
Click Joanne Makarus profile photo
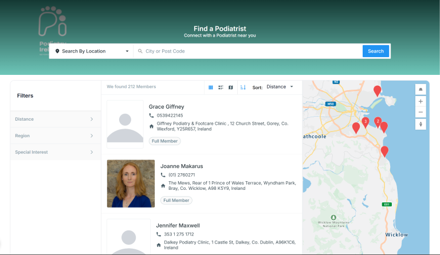point(131,184)
